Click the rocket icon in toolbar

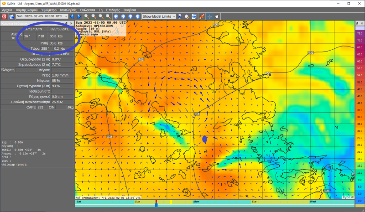(x=201, y=16)
